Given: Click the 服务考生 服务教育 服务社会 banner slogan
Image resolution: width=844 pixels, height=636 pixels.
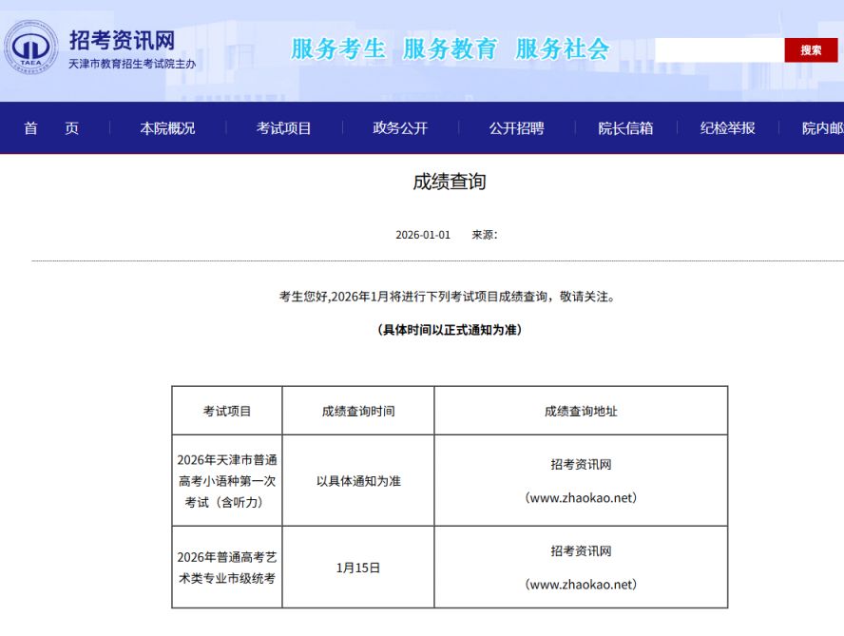Looking at the screenshot, I should point(450,49).
